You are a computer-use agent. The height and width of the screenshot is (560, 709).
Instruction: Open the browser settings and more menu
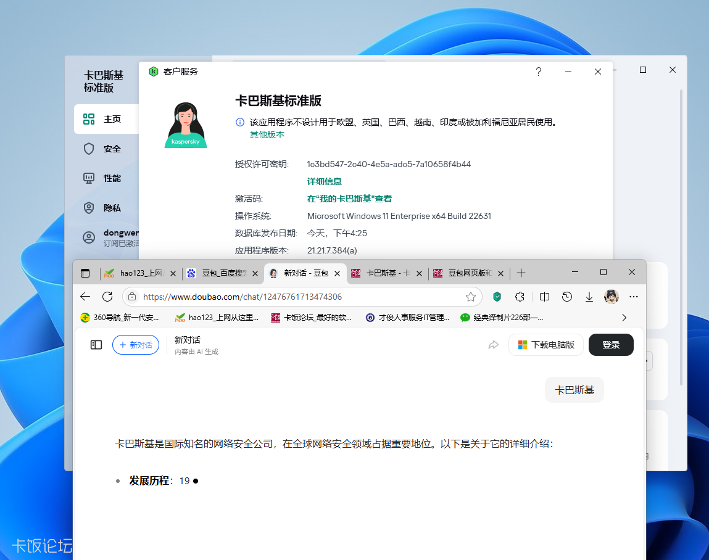(634, 297)
